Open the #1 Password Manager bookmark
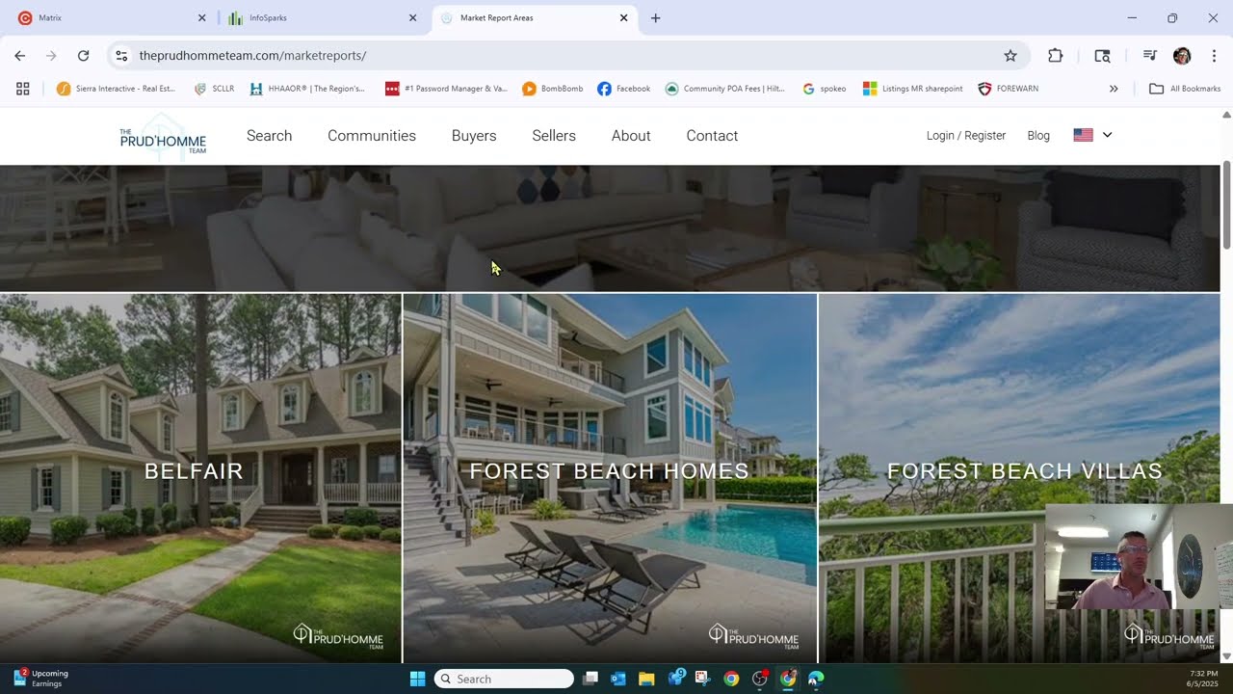This screenshot has width=1233, height=694. 446,89
